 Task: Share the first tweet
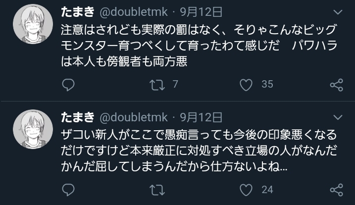point(336,85)
